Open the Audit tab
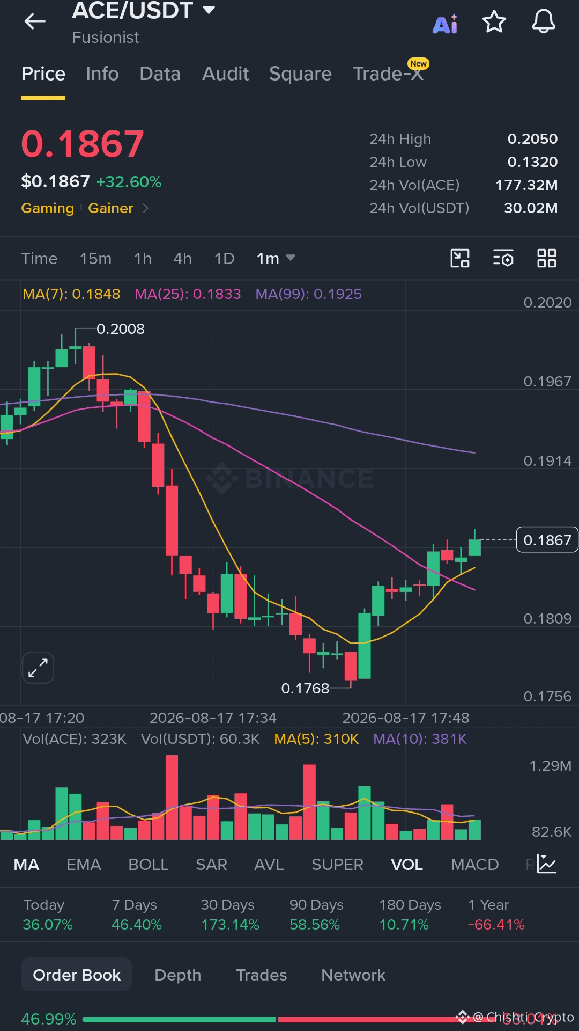Image resolution: width=579 pixels, height=1031 pixels. click(225, 74)
